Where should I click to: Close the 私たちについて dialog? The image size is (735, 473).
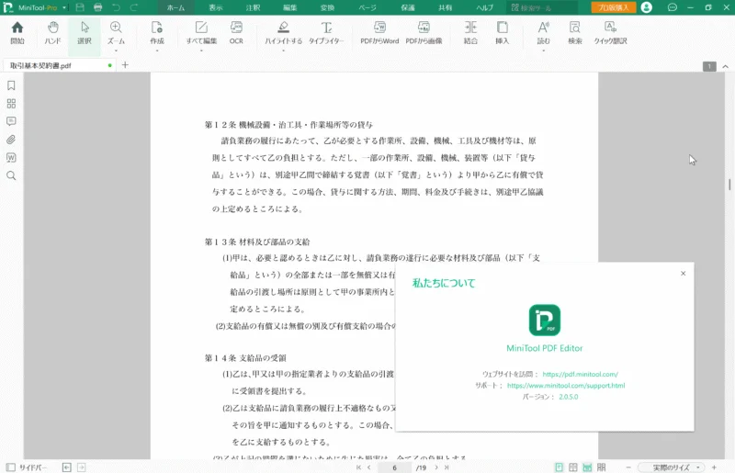pos(683,274)
